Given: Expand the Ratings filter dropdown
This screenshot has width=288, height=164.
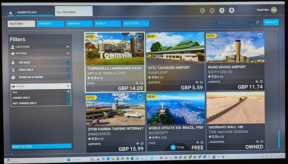Looking at the screenshot, I should pos(40,53).
